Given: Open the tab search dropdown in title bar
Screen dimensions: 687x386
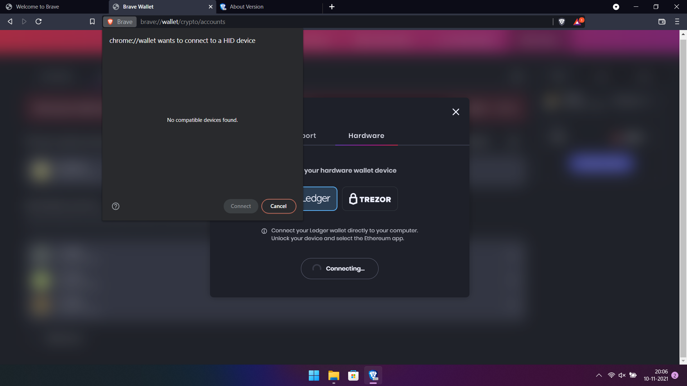Looking at the screenshot, I should 616,7.
